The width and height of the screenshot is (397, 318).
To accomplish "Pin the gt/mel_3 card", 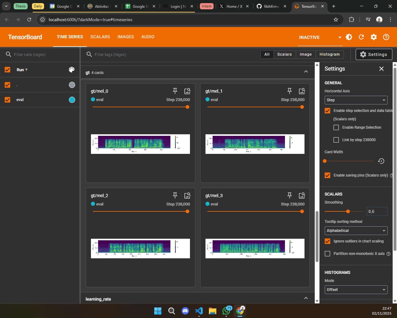I will (290, 196).
